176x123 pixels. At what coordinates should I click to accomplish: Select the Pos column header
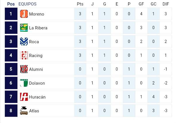(x=11, y=4)
